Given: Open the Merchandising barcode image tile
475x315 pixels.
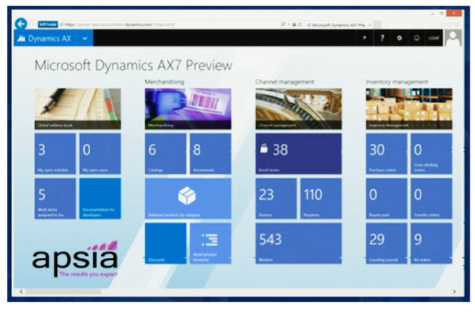Looking at the screenshot, I should tap(188, 109).
